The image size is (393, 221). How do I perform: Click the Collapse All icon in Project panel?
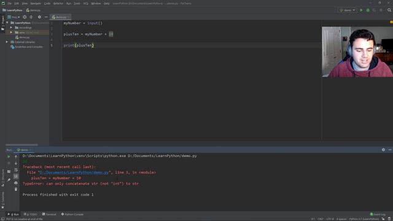pyautogui.click(x=31, y=17)
